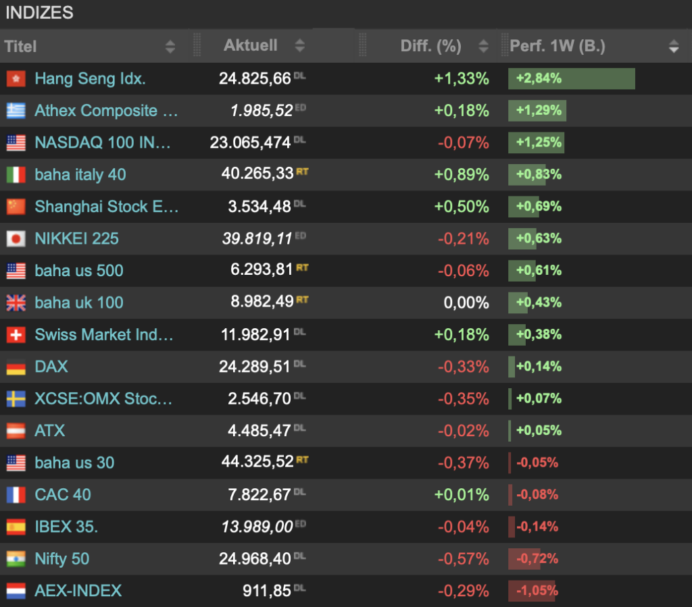Click the UK flag beside baha uk 100

click(16, 303)
